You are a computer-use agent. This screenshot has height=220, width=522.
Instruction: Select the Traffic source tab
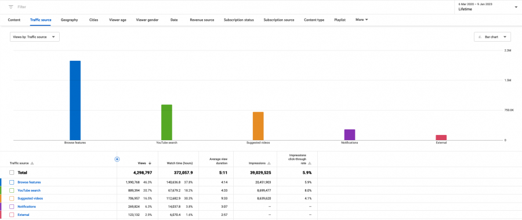pos(41,20)
